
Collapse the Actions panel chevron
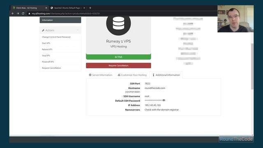point(78,30)
